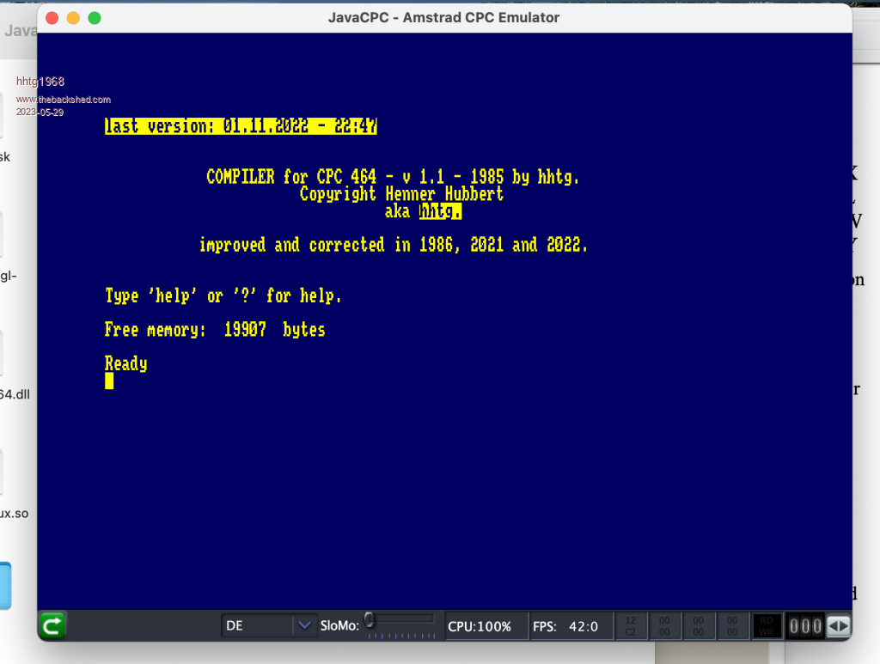This screenshot has width=880, height=664.
Task: Click the green reset arrow icon
Action: tap(53, 626)
